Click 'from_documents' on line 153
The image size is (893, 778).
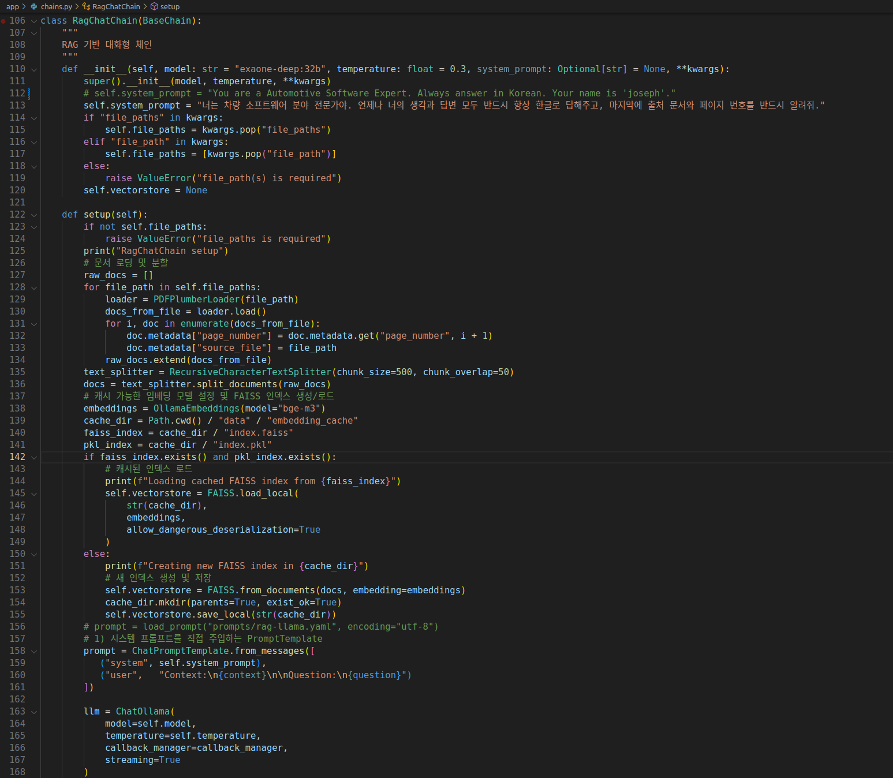click(278, 590)
